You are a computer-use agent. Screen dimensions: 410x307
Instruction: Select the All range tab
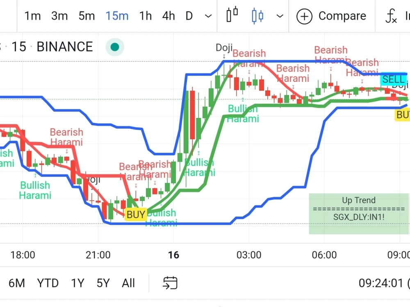(x=128, y=283)
